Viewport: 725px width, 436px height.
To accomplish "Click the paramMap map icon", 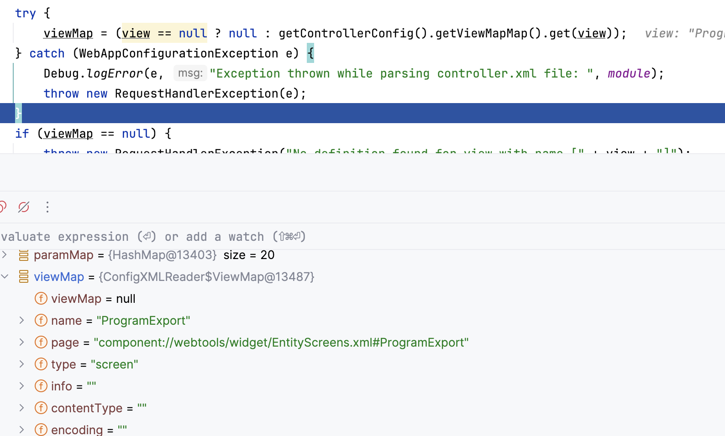I will [24, 255].
